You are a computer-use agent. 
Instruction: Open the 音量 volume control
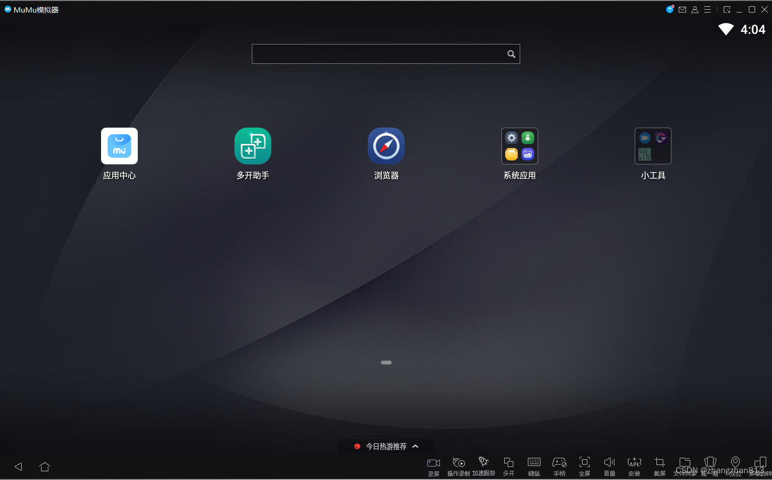tap(610, 467)
